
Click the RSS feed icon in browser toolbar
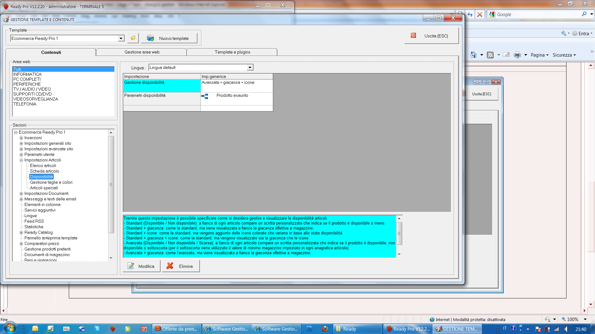[x=490, y=55]
